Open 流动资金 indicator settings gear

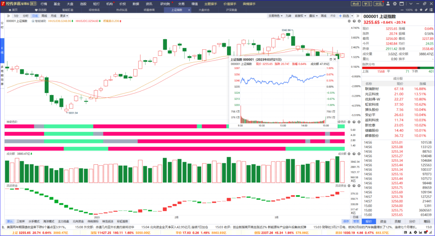[x=349, y=186]
